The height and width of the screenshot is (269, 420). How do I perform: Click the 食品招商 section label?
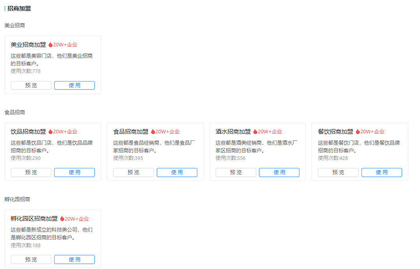tap(15, 112)
